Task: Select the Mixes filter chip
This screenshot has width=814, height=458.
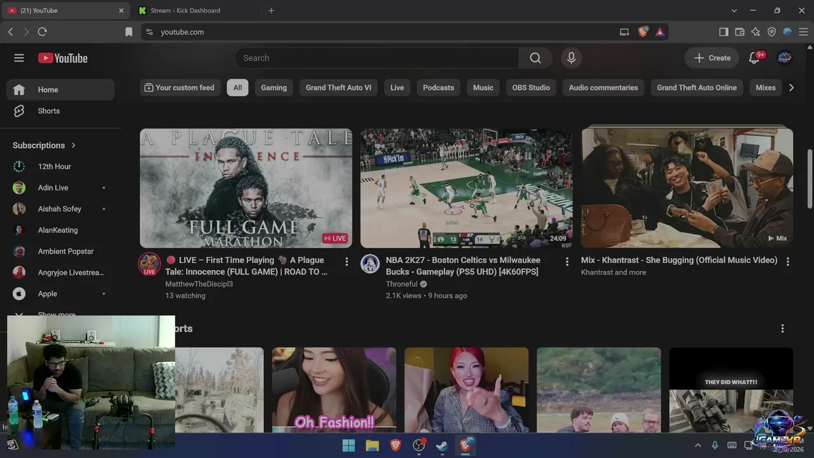Action: click(x=766, y=88)
